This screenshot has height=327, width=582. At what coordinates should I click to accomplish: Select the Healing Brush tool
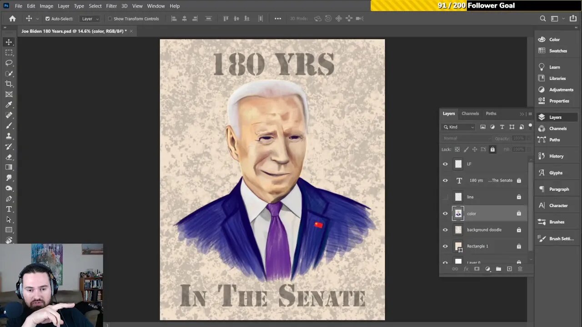pyautogui.click(x=9, y=115)
